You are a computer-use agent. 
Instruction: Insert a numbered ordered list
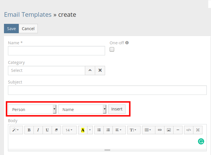[x=108, y=130]
